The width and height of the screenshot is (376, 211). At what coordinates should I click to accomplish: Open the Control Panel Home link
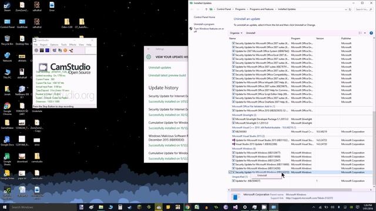pyautogui.click(x=204, y=17)
